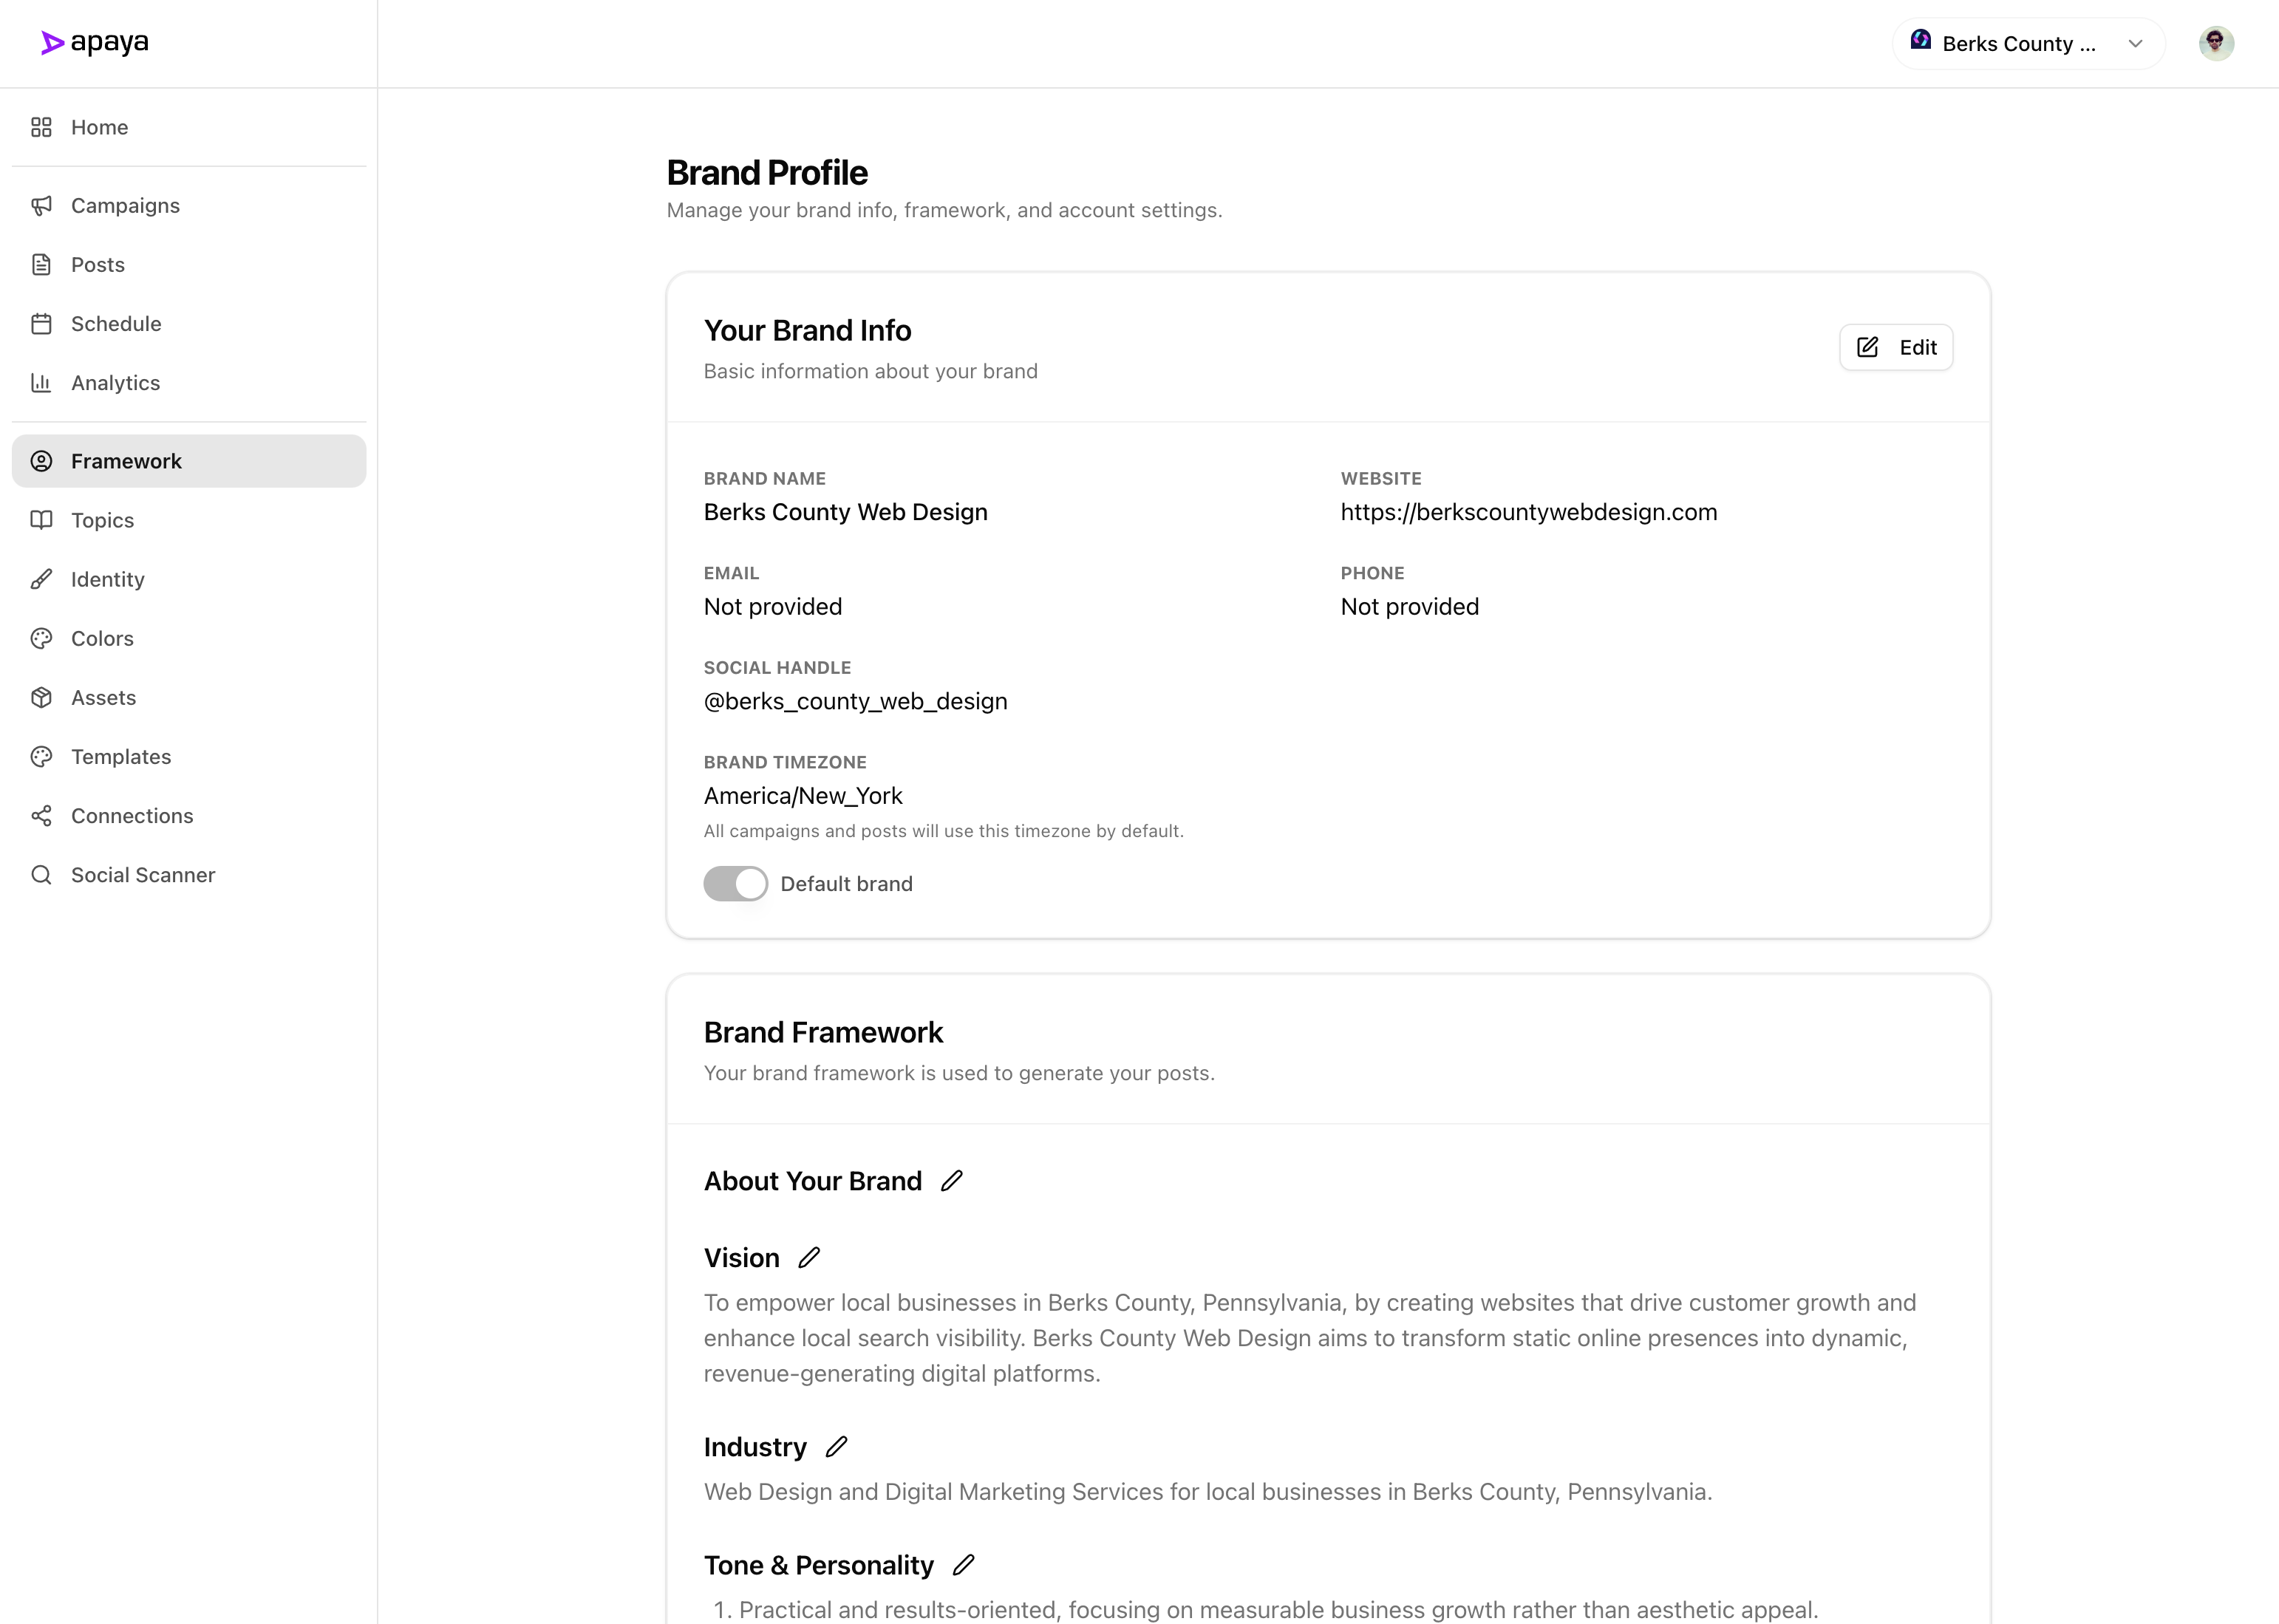The width and height of the screenshot is (2279, 1624).
Task: Toggle the Default brand switch
Action: click(735, 883)
